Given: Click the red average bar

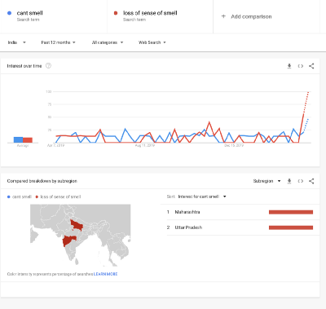Looking at the screenshot, I should pyautogui.click(x=28, y=140).
